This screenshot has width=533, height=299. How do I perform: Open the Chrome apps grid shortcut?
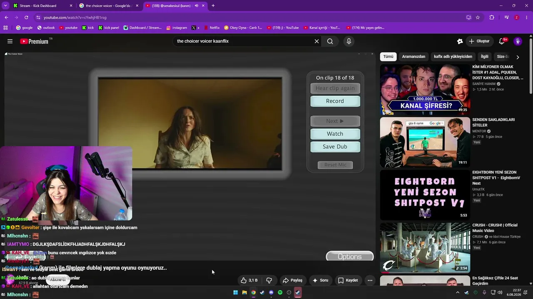click(5, 28)
